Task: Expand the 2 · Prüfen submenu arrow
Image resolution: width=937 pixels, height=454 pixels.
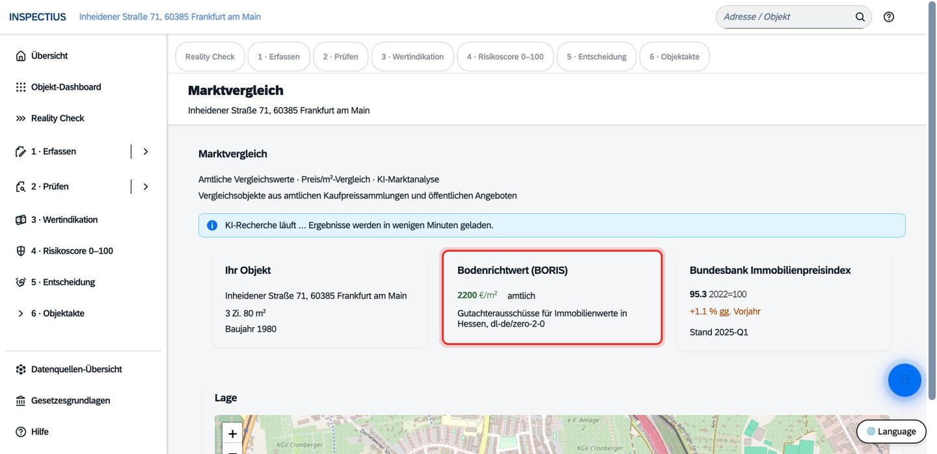Action: (146, 187)
